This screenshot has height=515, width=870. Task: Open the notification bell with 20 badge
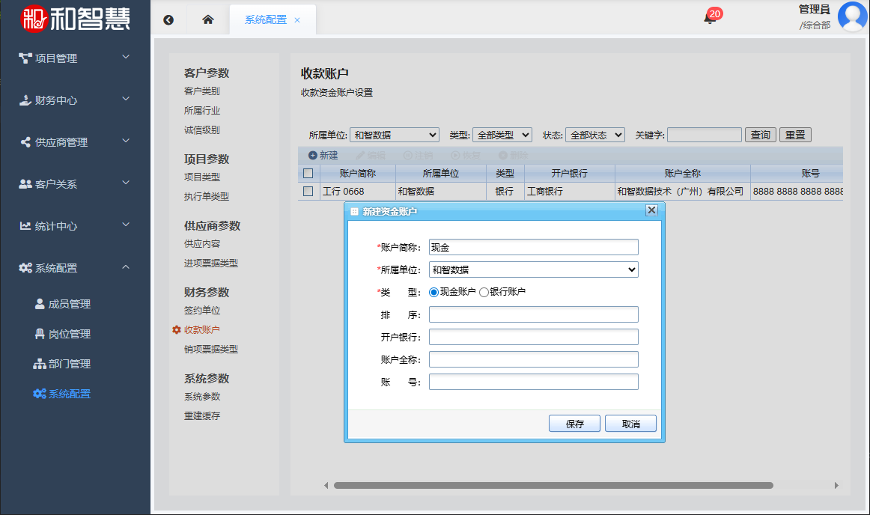[711, 16]
